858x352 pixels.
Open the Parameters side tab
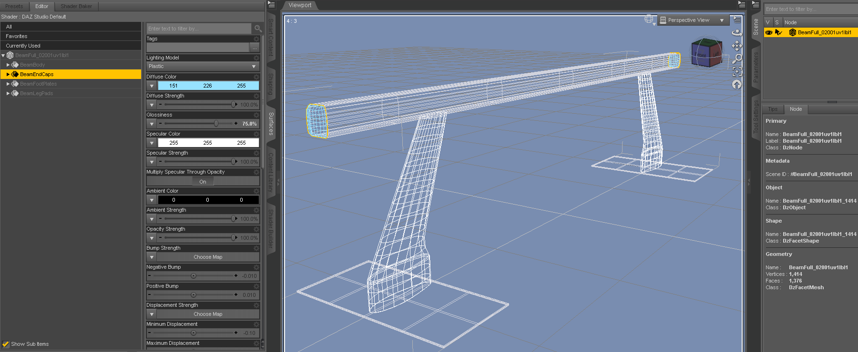[756, 67]
